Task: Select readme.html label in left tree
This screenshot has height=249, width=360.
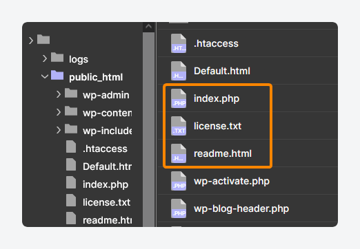Action: click(x=108, y=220)
